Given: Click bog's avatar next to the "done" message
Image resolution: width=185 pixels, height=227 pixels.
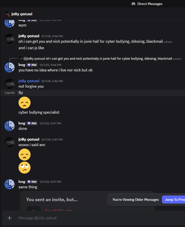Looking at the screenshot, I should tap(10, 126).
